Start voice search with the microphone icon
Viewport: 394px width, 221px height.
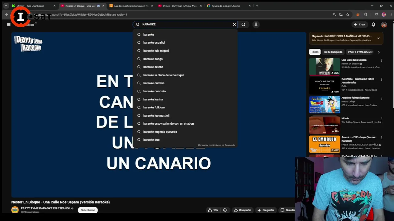pyautogui.click(x=256, y=25)
